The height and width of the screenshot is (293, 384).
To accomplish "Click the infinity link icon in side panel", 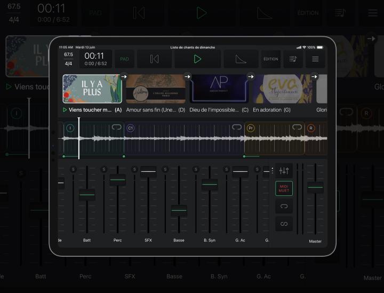I will click(x=284, y=224).
